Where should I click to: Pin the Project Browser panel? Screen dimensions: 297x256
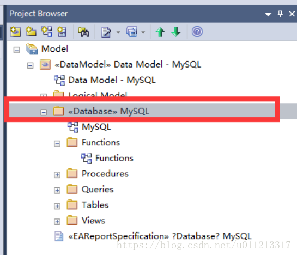(x=280, y=14)
